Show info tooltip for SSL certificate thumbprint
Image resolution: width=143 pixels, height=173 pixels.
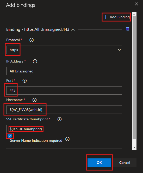click(59, 119)
